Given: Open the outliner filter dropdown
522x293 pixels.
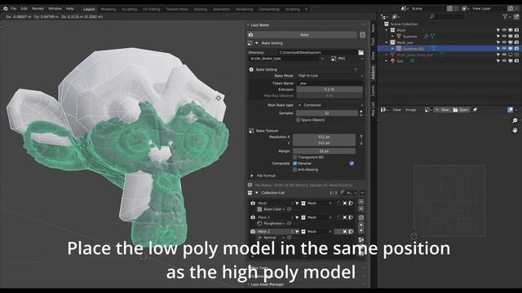Looking at the screenshot, I should [x=507, y=16].
